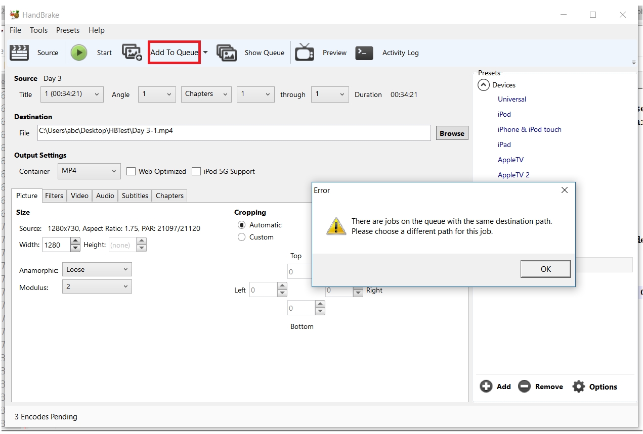Expand the Anamorphic Loose dropdown

97,269
